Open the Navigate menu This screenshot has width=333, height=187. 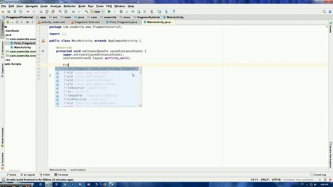tap(32, 6)
